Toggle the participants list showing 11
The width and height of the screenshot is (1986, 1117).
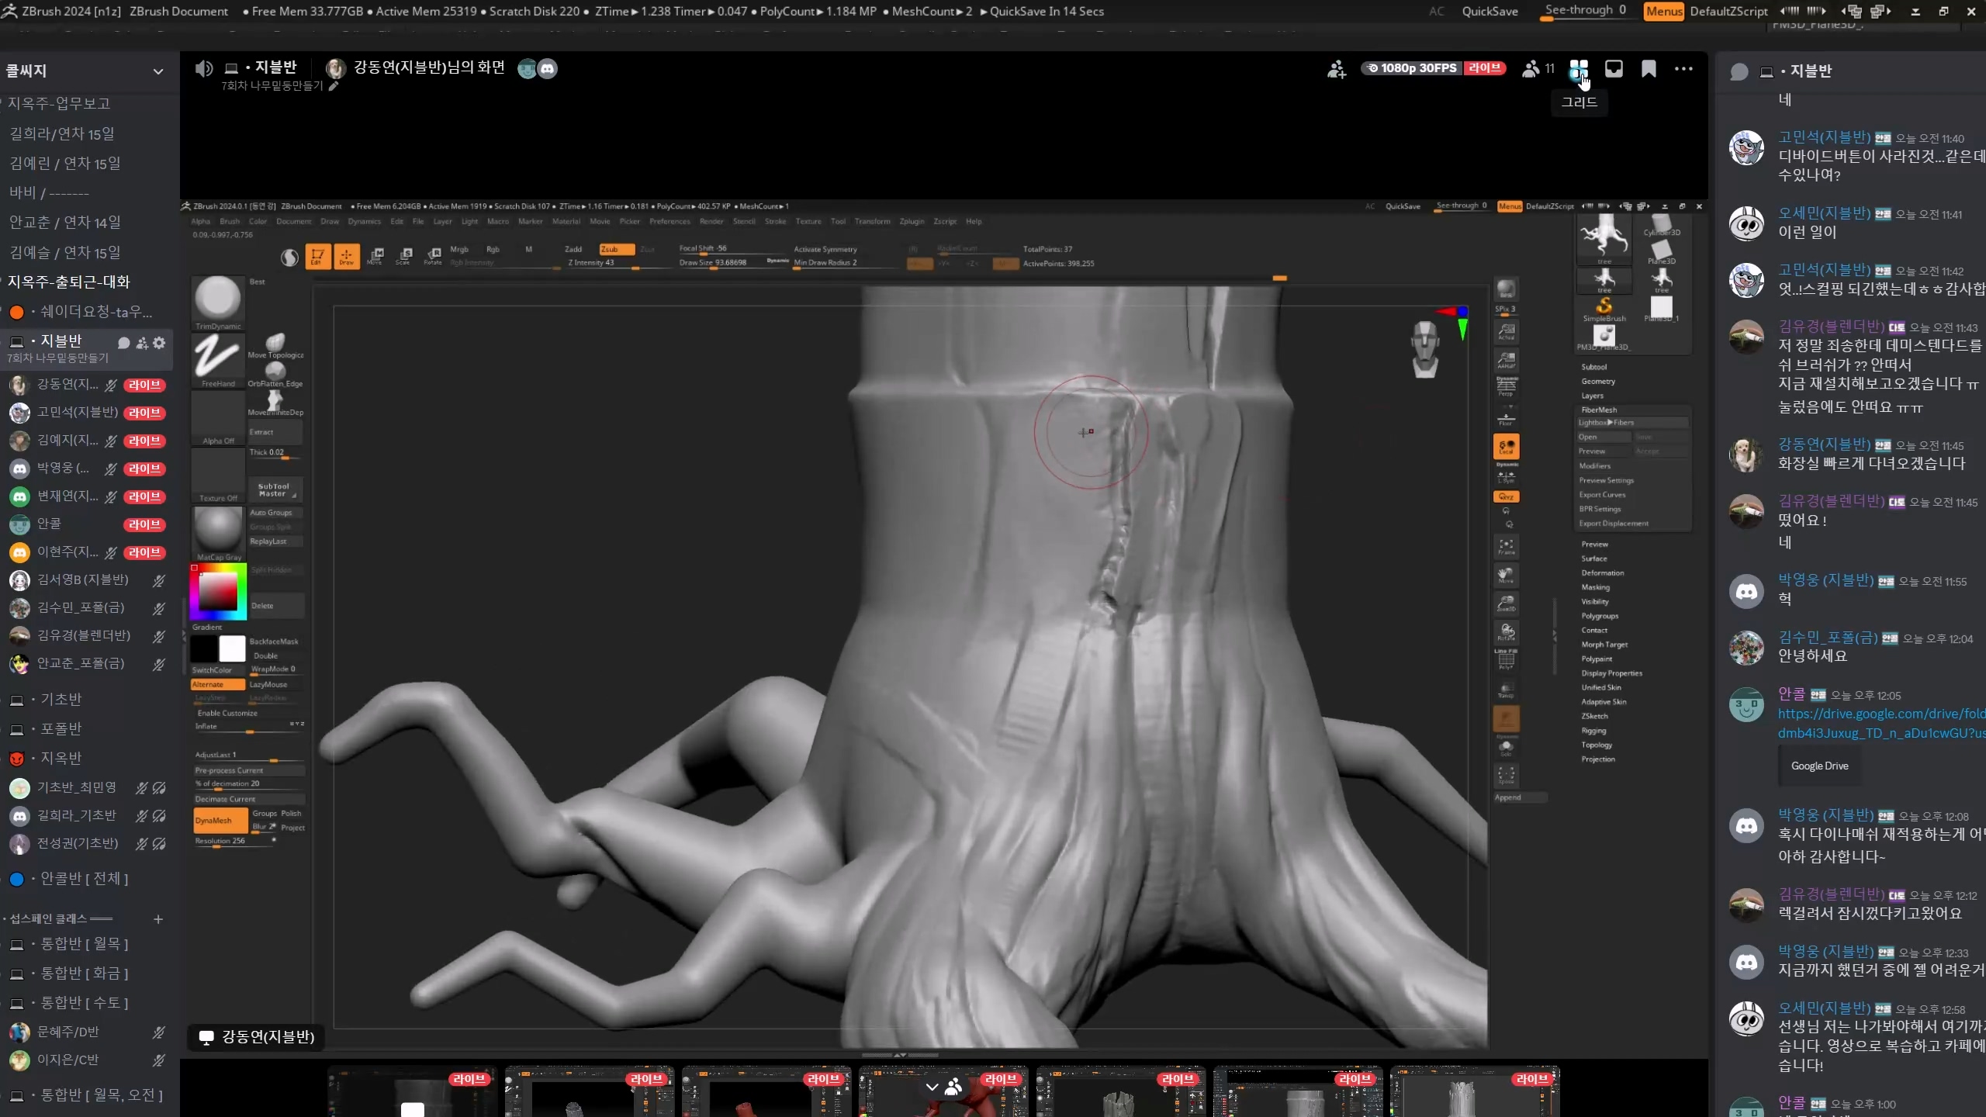(x=1538, y=69)
